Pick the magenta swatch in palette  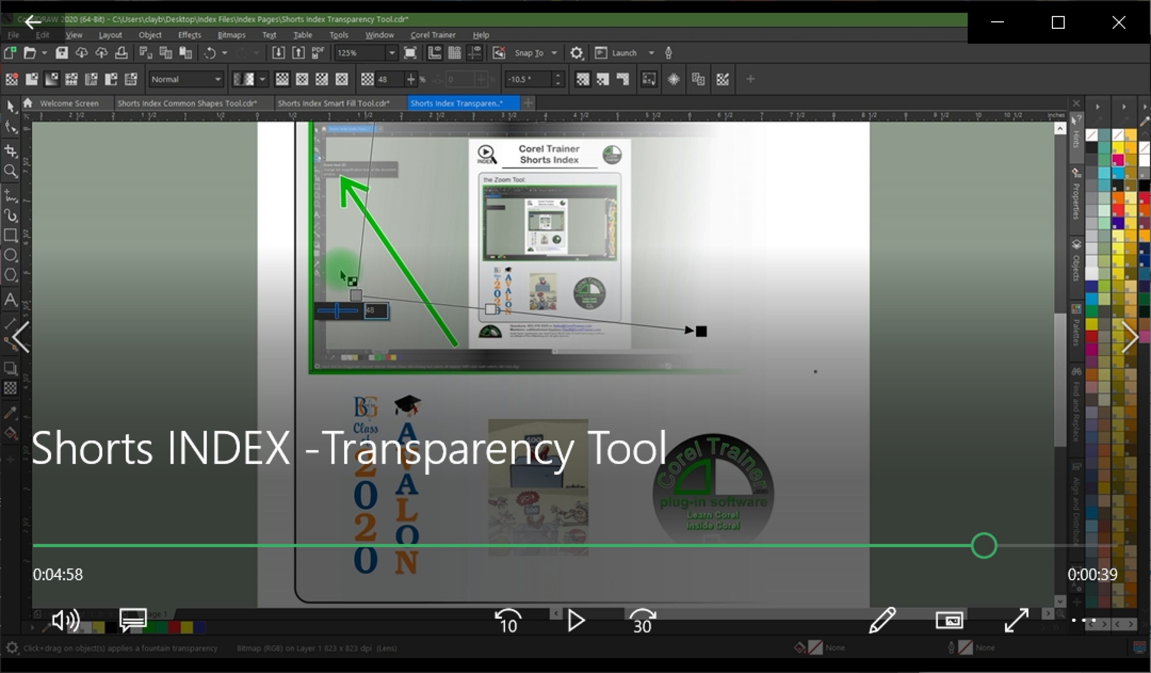[1118, 160]
